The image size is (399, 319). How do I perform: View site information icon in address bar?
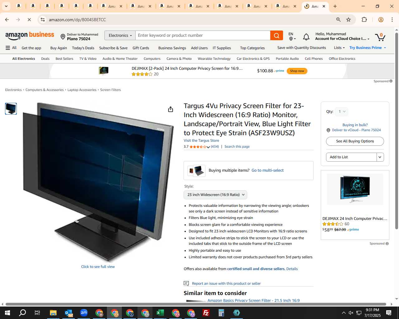point(43,20)
